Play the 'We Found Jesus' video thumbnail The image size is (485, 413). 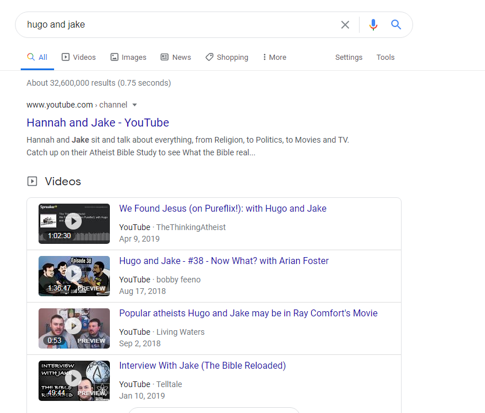[74, 224]
